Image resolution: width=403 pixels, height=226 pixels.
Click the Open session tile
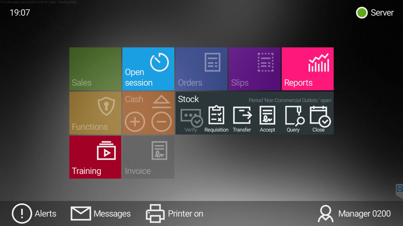[x=148, y=69]
